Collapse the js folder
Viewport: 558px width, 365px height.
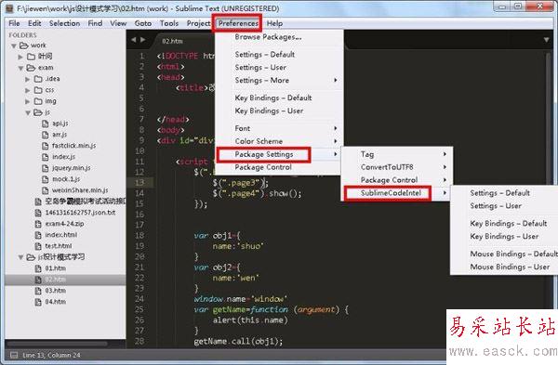pos(28,112)
